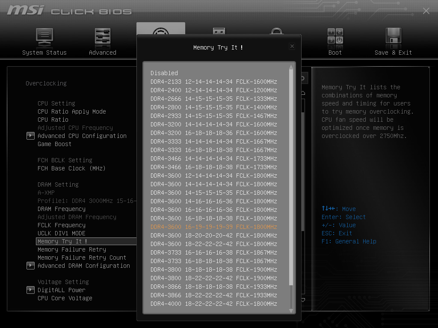Select DDR4-3333 14-14-14-14-34 preset
Image resolution: width=438 pixels, height=328 pixels.
pyautogui.click(x=214, y=141)
